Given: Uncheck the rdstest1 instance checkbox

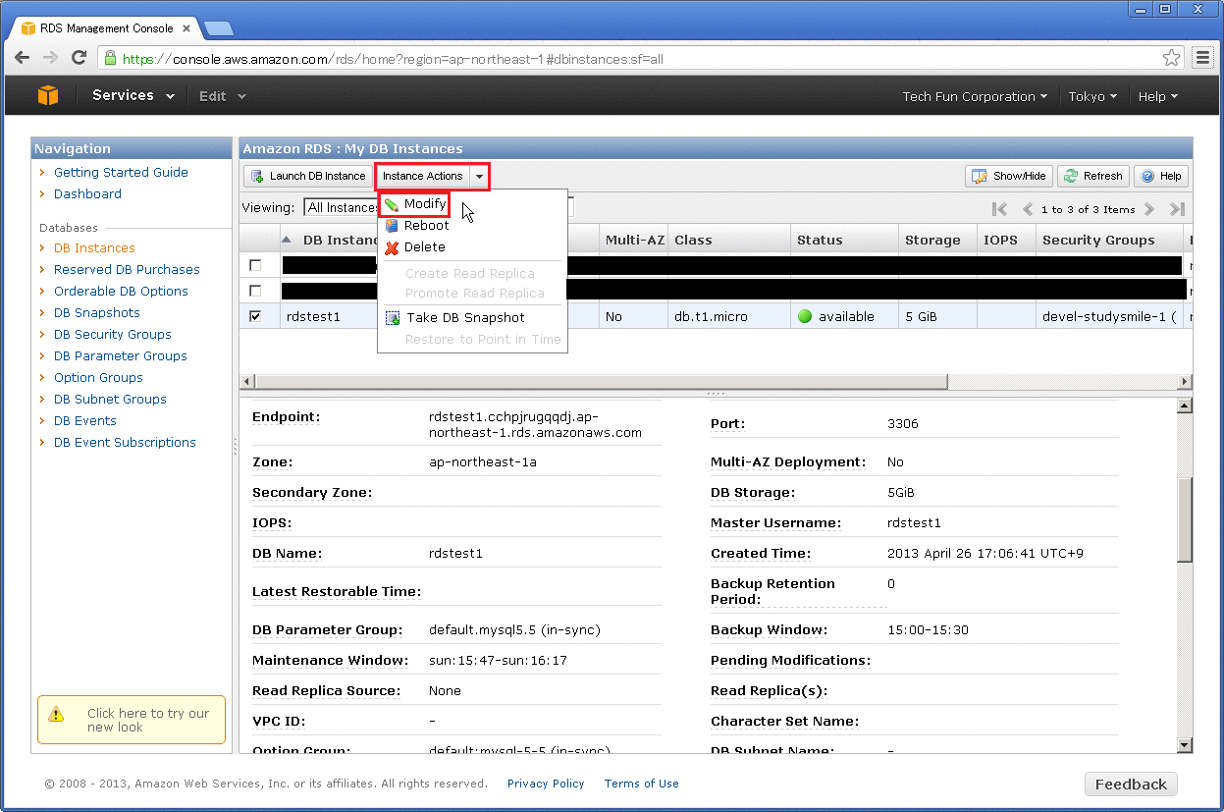Looking at the screenshot, I should pyautogui.click(x=255, y=316).
